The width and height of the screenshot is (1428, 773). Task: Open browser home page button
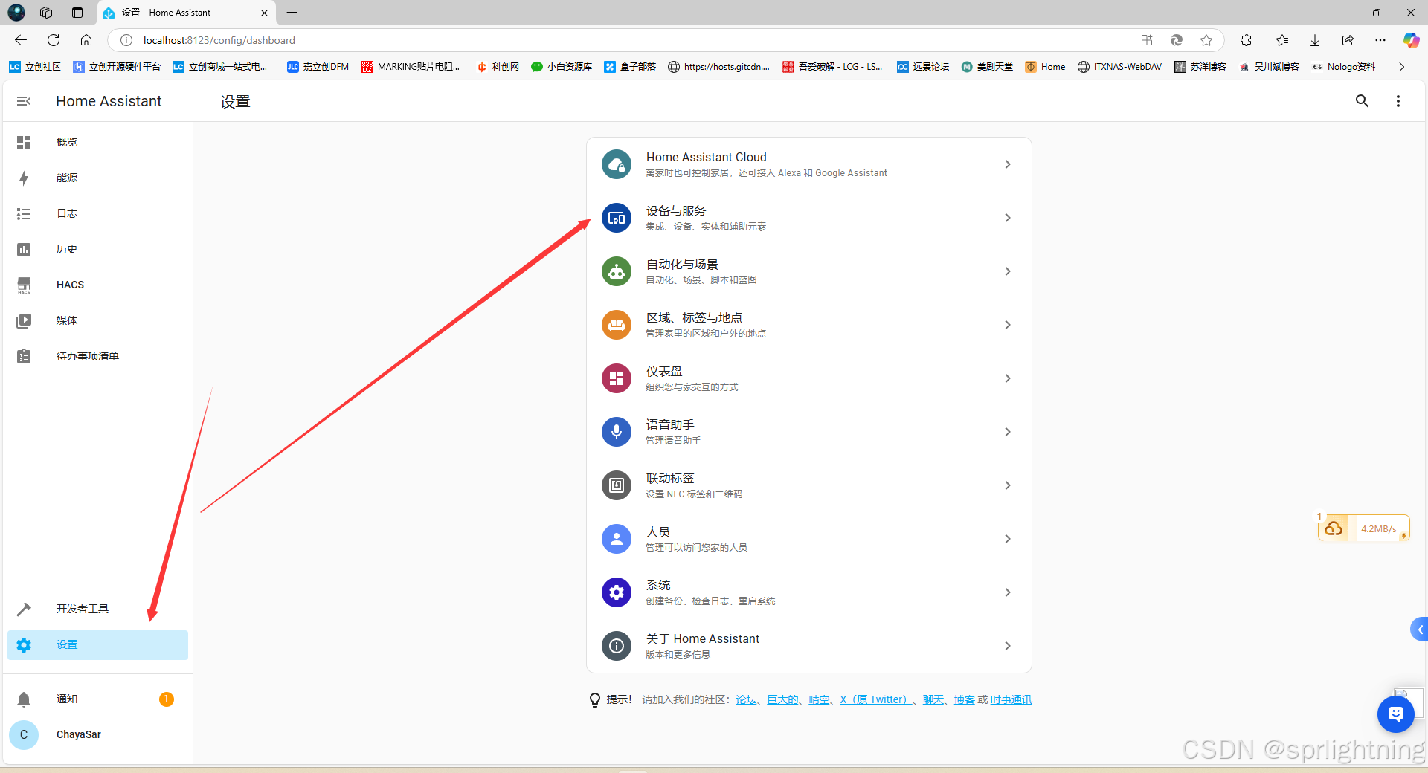pyautogui.click(x=86, y=40)
